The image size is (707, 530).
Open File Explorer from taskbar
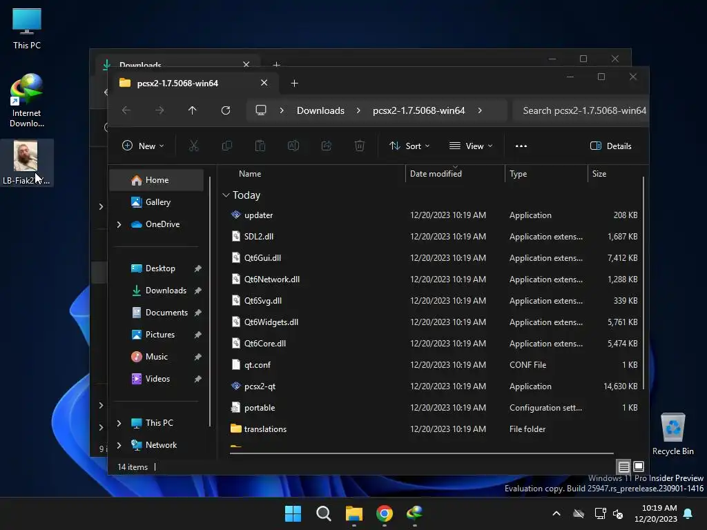point(354,513)
